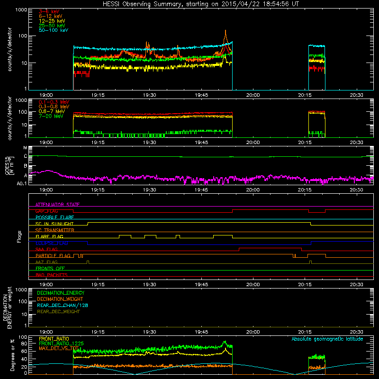Click the REAR_DEC_CHAN/128 legend label
The width and height of the screenshot is (379, 379).
tap(63, 305)
